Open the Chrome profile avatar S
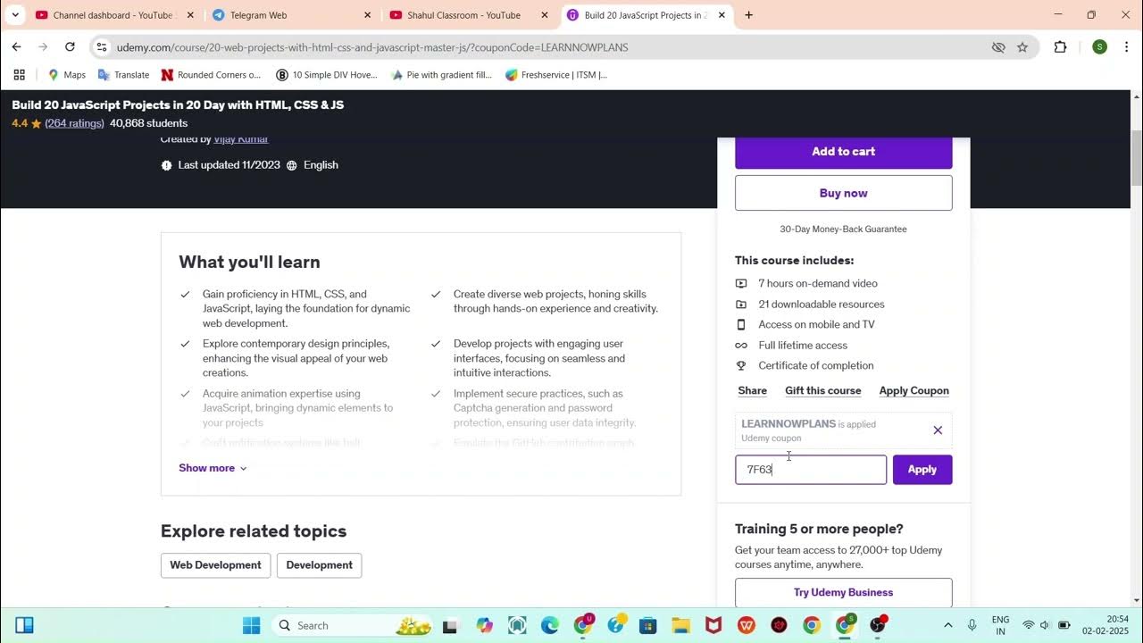The width and height of the screenshot is (1143, 643). tap(1099, 47)
